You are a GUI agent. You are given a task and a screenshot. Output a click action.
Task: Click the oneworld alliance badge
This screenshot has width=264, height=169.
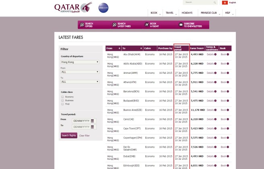[x=103, y=8]
